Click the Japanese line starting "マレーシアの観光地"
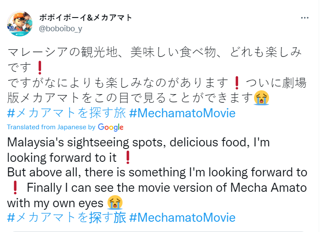The image size is (326, 232). (x=154, y=53)
